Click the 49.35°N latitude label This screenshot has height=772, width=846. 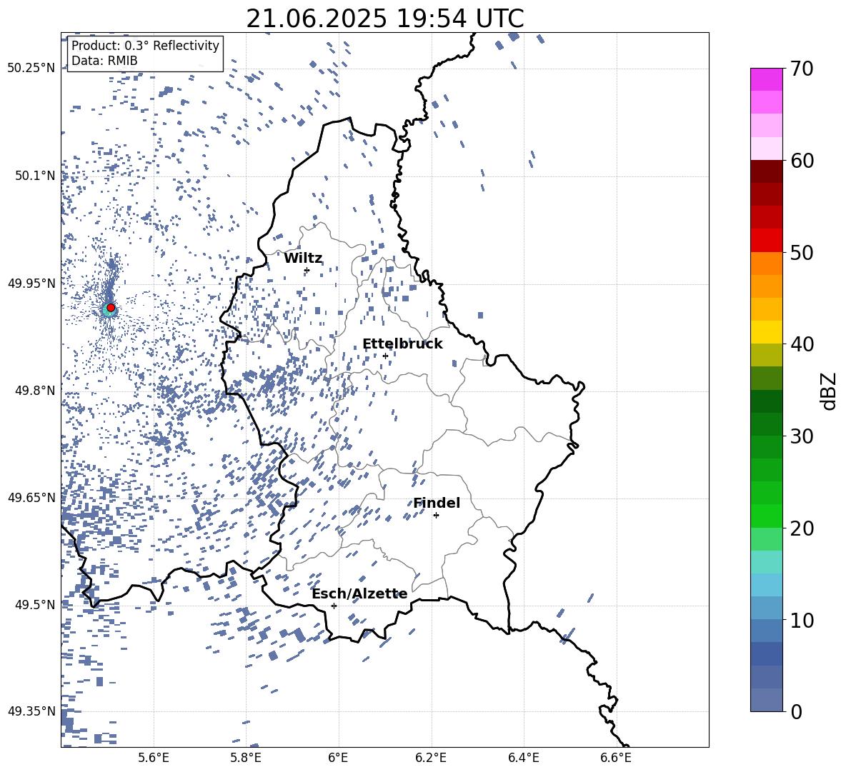pos(31,711)
